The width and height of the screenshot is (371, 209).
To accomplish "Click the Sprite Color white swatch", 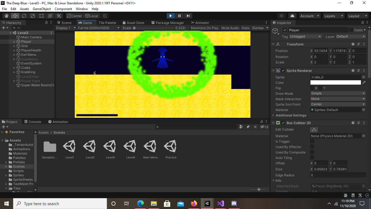I will (x=336, y=82).
